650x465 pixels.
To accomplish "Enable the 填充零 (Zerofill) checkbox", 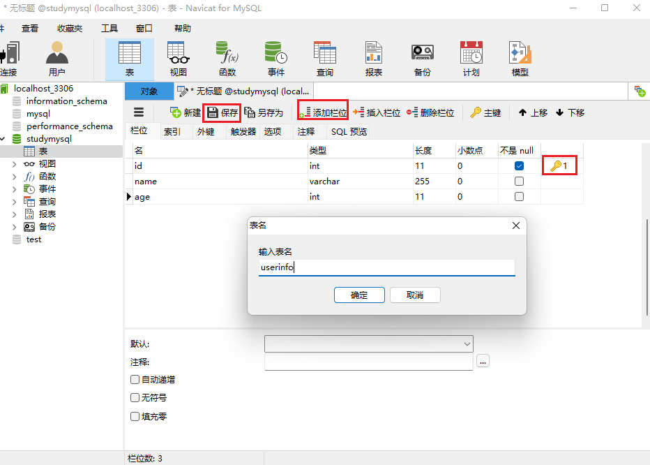I will point(135,416).
